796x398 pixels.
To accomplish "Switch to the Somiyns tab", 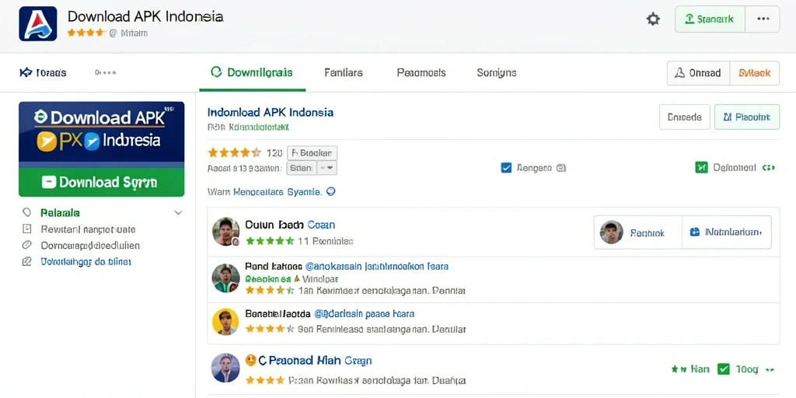I will click(x=497, y=72).
